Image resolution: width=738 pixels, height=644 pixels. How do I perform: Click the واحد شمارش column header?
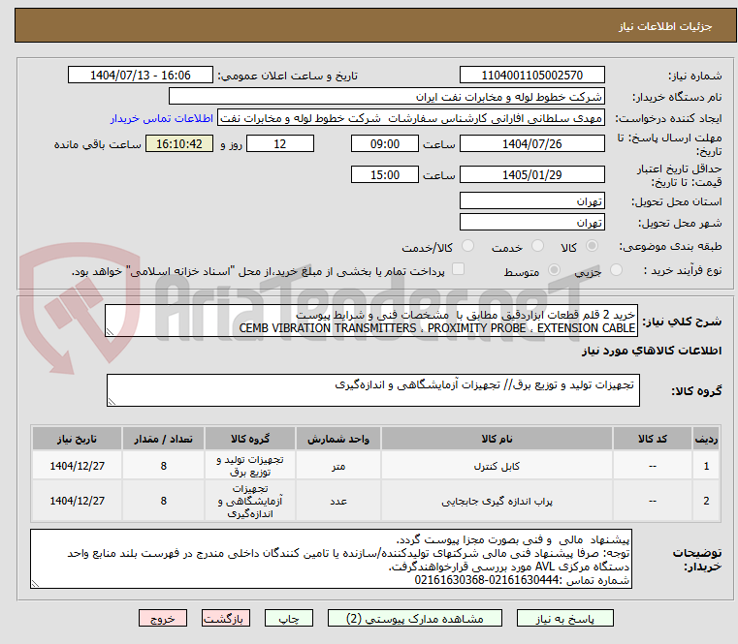coord(337,439)
